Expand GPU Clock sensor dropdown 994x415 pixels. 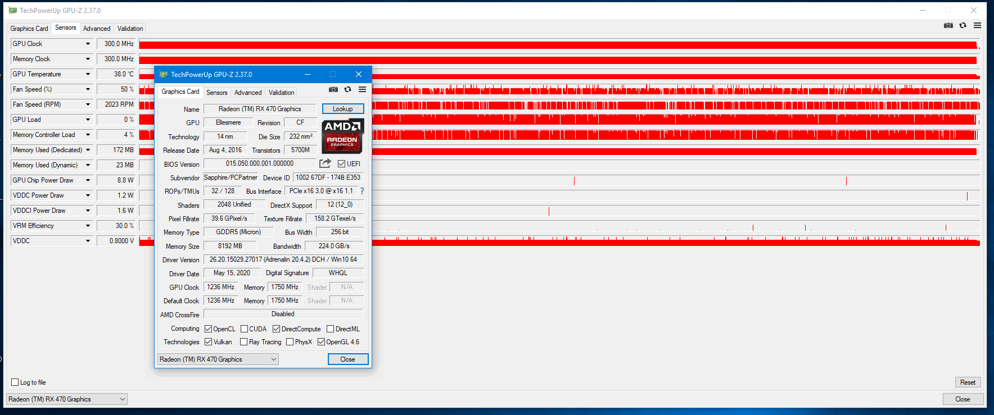(x=88, y=44)
